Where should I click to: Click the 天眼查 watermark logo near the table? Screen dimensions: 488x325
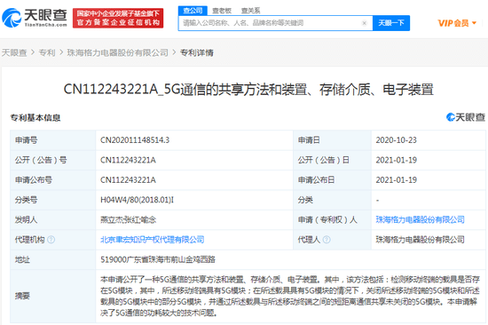pyautogui.click(x=466, y=117)
